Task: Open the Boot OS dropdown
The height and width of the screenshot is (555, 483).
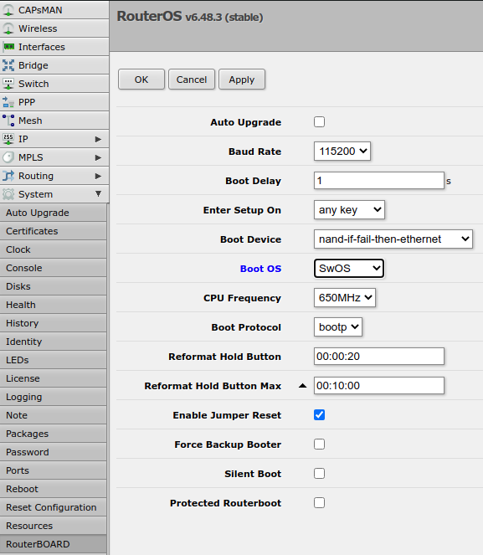Action: pyautogui.click(x=349, y=269)
